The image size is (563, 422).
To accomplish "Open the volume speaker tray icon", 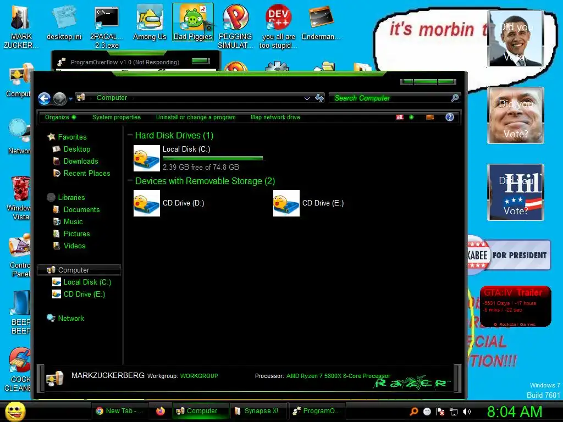I will point(467,412).
